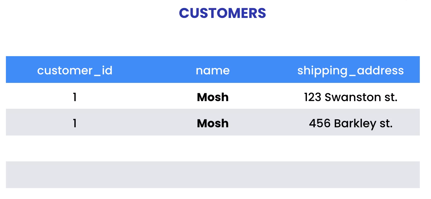The image size is (431, 199).
Task: Select empty gray bottom row's shipping_address cell
Action: tap(351, 175)
